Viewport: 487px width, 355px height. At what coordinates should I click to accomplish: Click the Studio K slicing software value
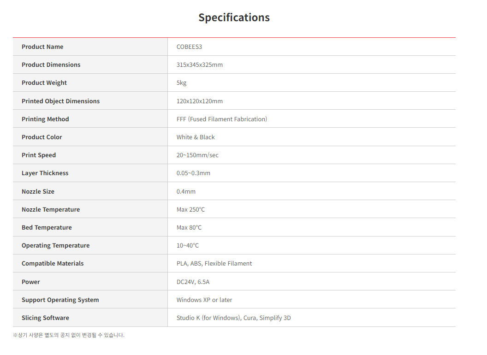(233, 318)
